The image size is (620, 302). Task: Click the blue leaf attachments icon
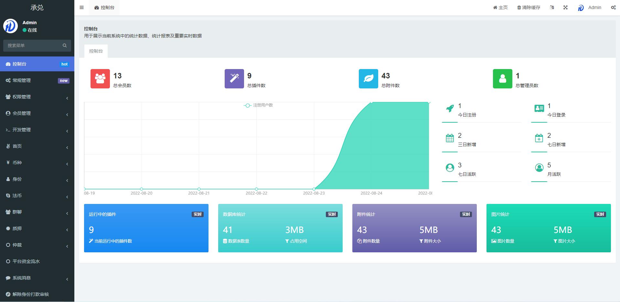click(368, 79)
